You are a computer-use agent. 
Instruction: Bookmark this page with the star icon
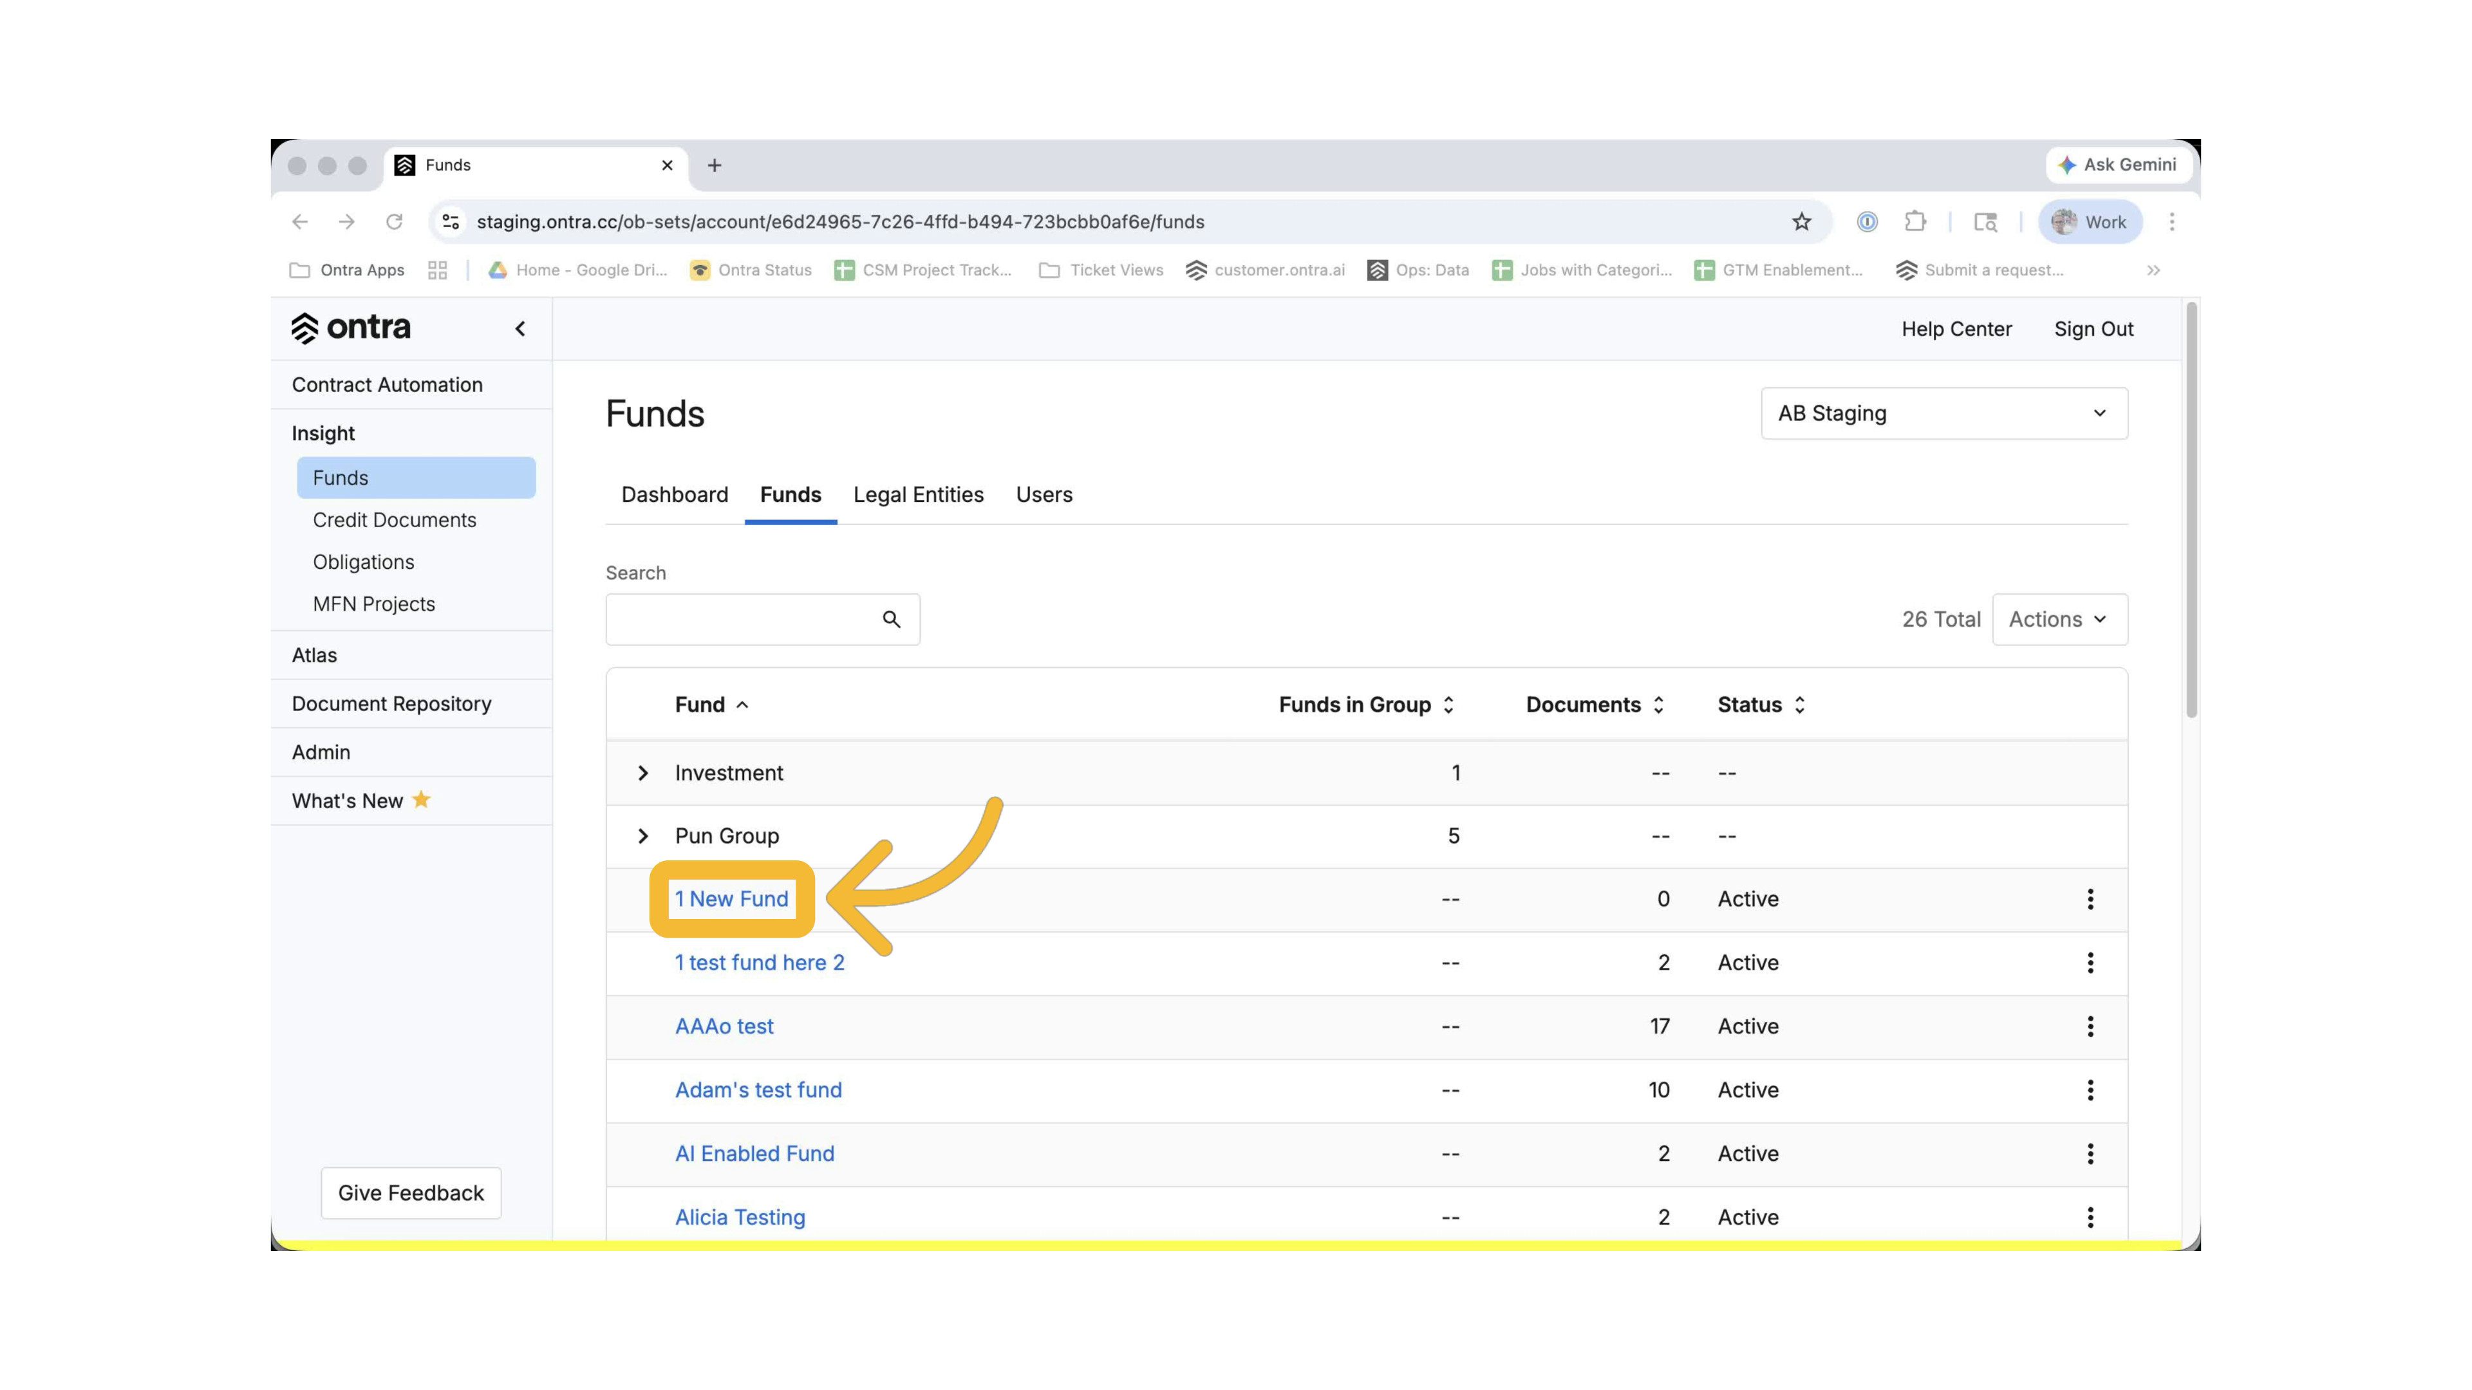(x=1801, y=221)
